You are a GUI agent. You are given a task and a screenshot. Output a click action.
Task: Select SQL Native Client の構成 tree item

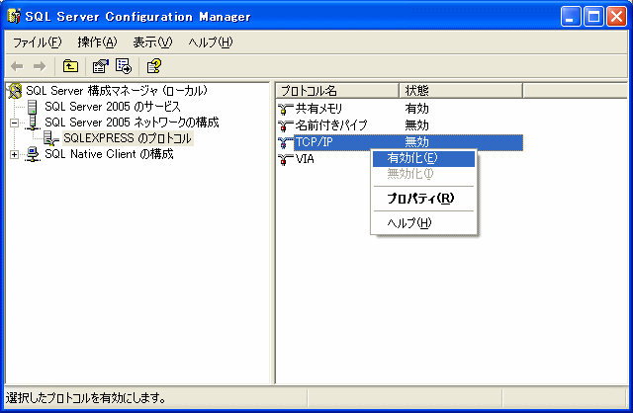click(109, 154)
